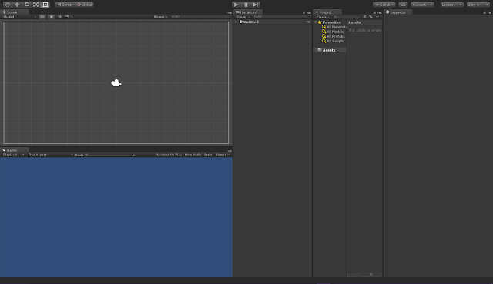Viewport: 493px width, 284px height.
Task: Select the Scale tool
Action: pyautogui.click(x=36, y=5)
